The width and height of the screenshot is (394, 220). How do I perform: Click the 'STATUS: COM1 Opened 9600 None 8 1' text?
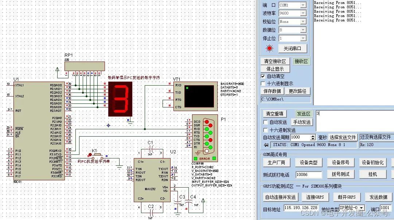click(x=309, y=145)
